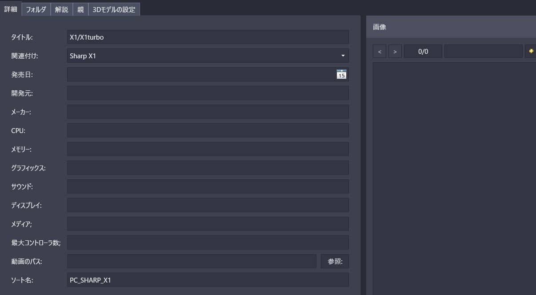The image size is (536, 295).
Task: Click the タイトル field with X1/X1turbo
Action: 208,37
